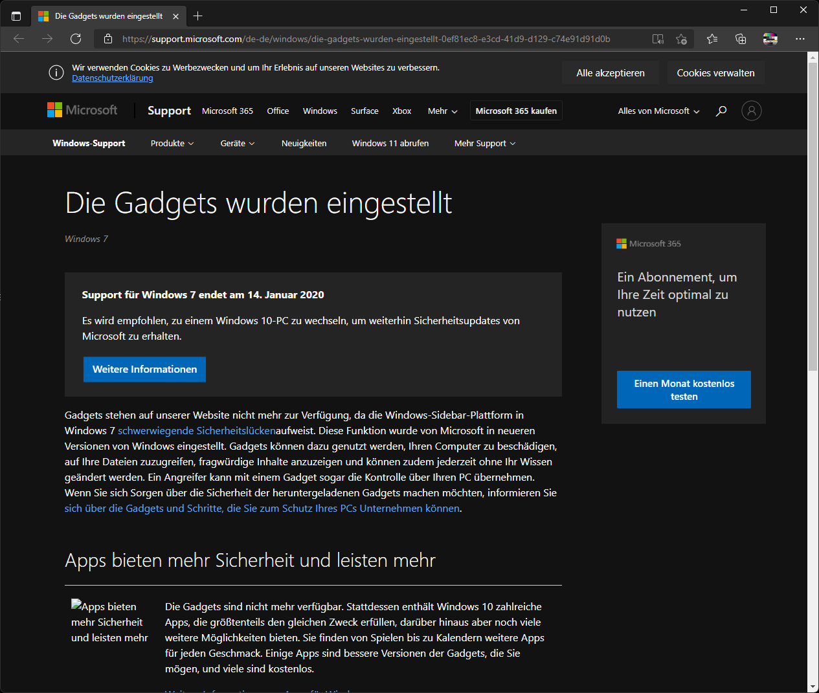Screen dimensions: 819x693
Task: Close the Die Gadgets wurden eingestellt tab
Action: click(175, 16)
